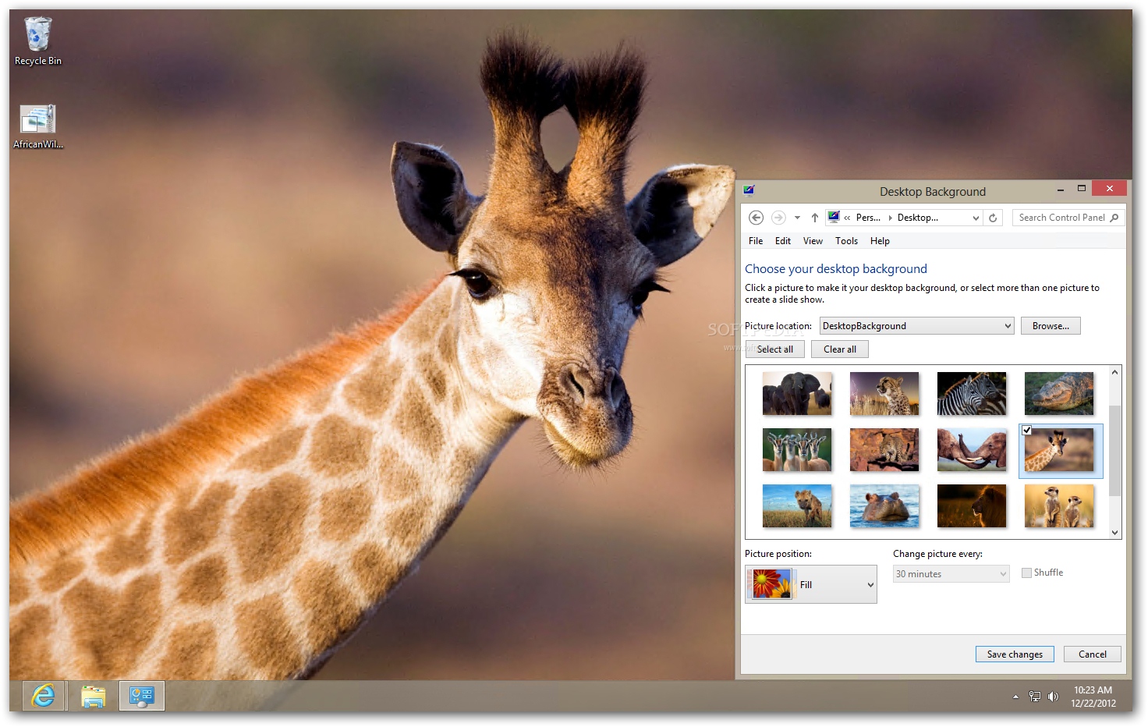The width and height of the screenshot is (1148, 727).
Task: Show hidden tray icons arrow
Action: (1015, 697)
